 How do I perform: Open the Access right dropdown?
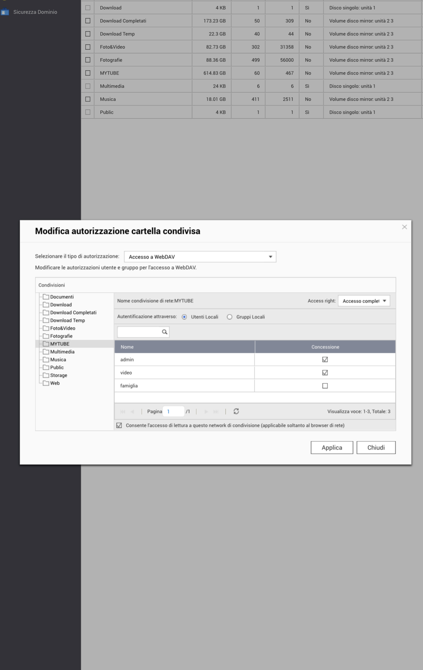tap(364, 301)
